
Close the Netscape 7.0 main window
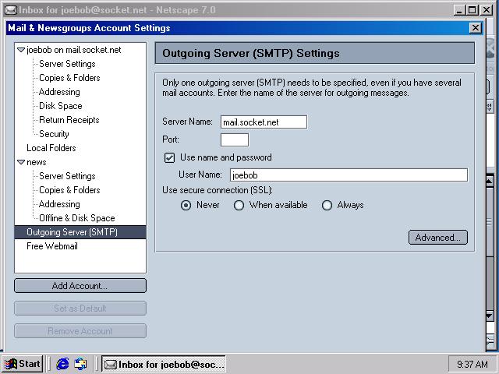487,10
